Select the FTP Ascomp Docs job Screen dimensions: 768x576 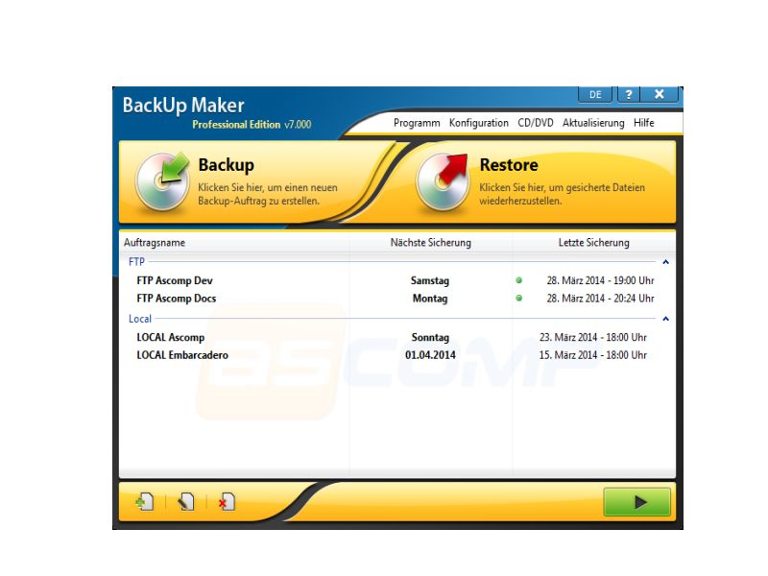[177, 299]
